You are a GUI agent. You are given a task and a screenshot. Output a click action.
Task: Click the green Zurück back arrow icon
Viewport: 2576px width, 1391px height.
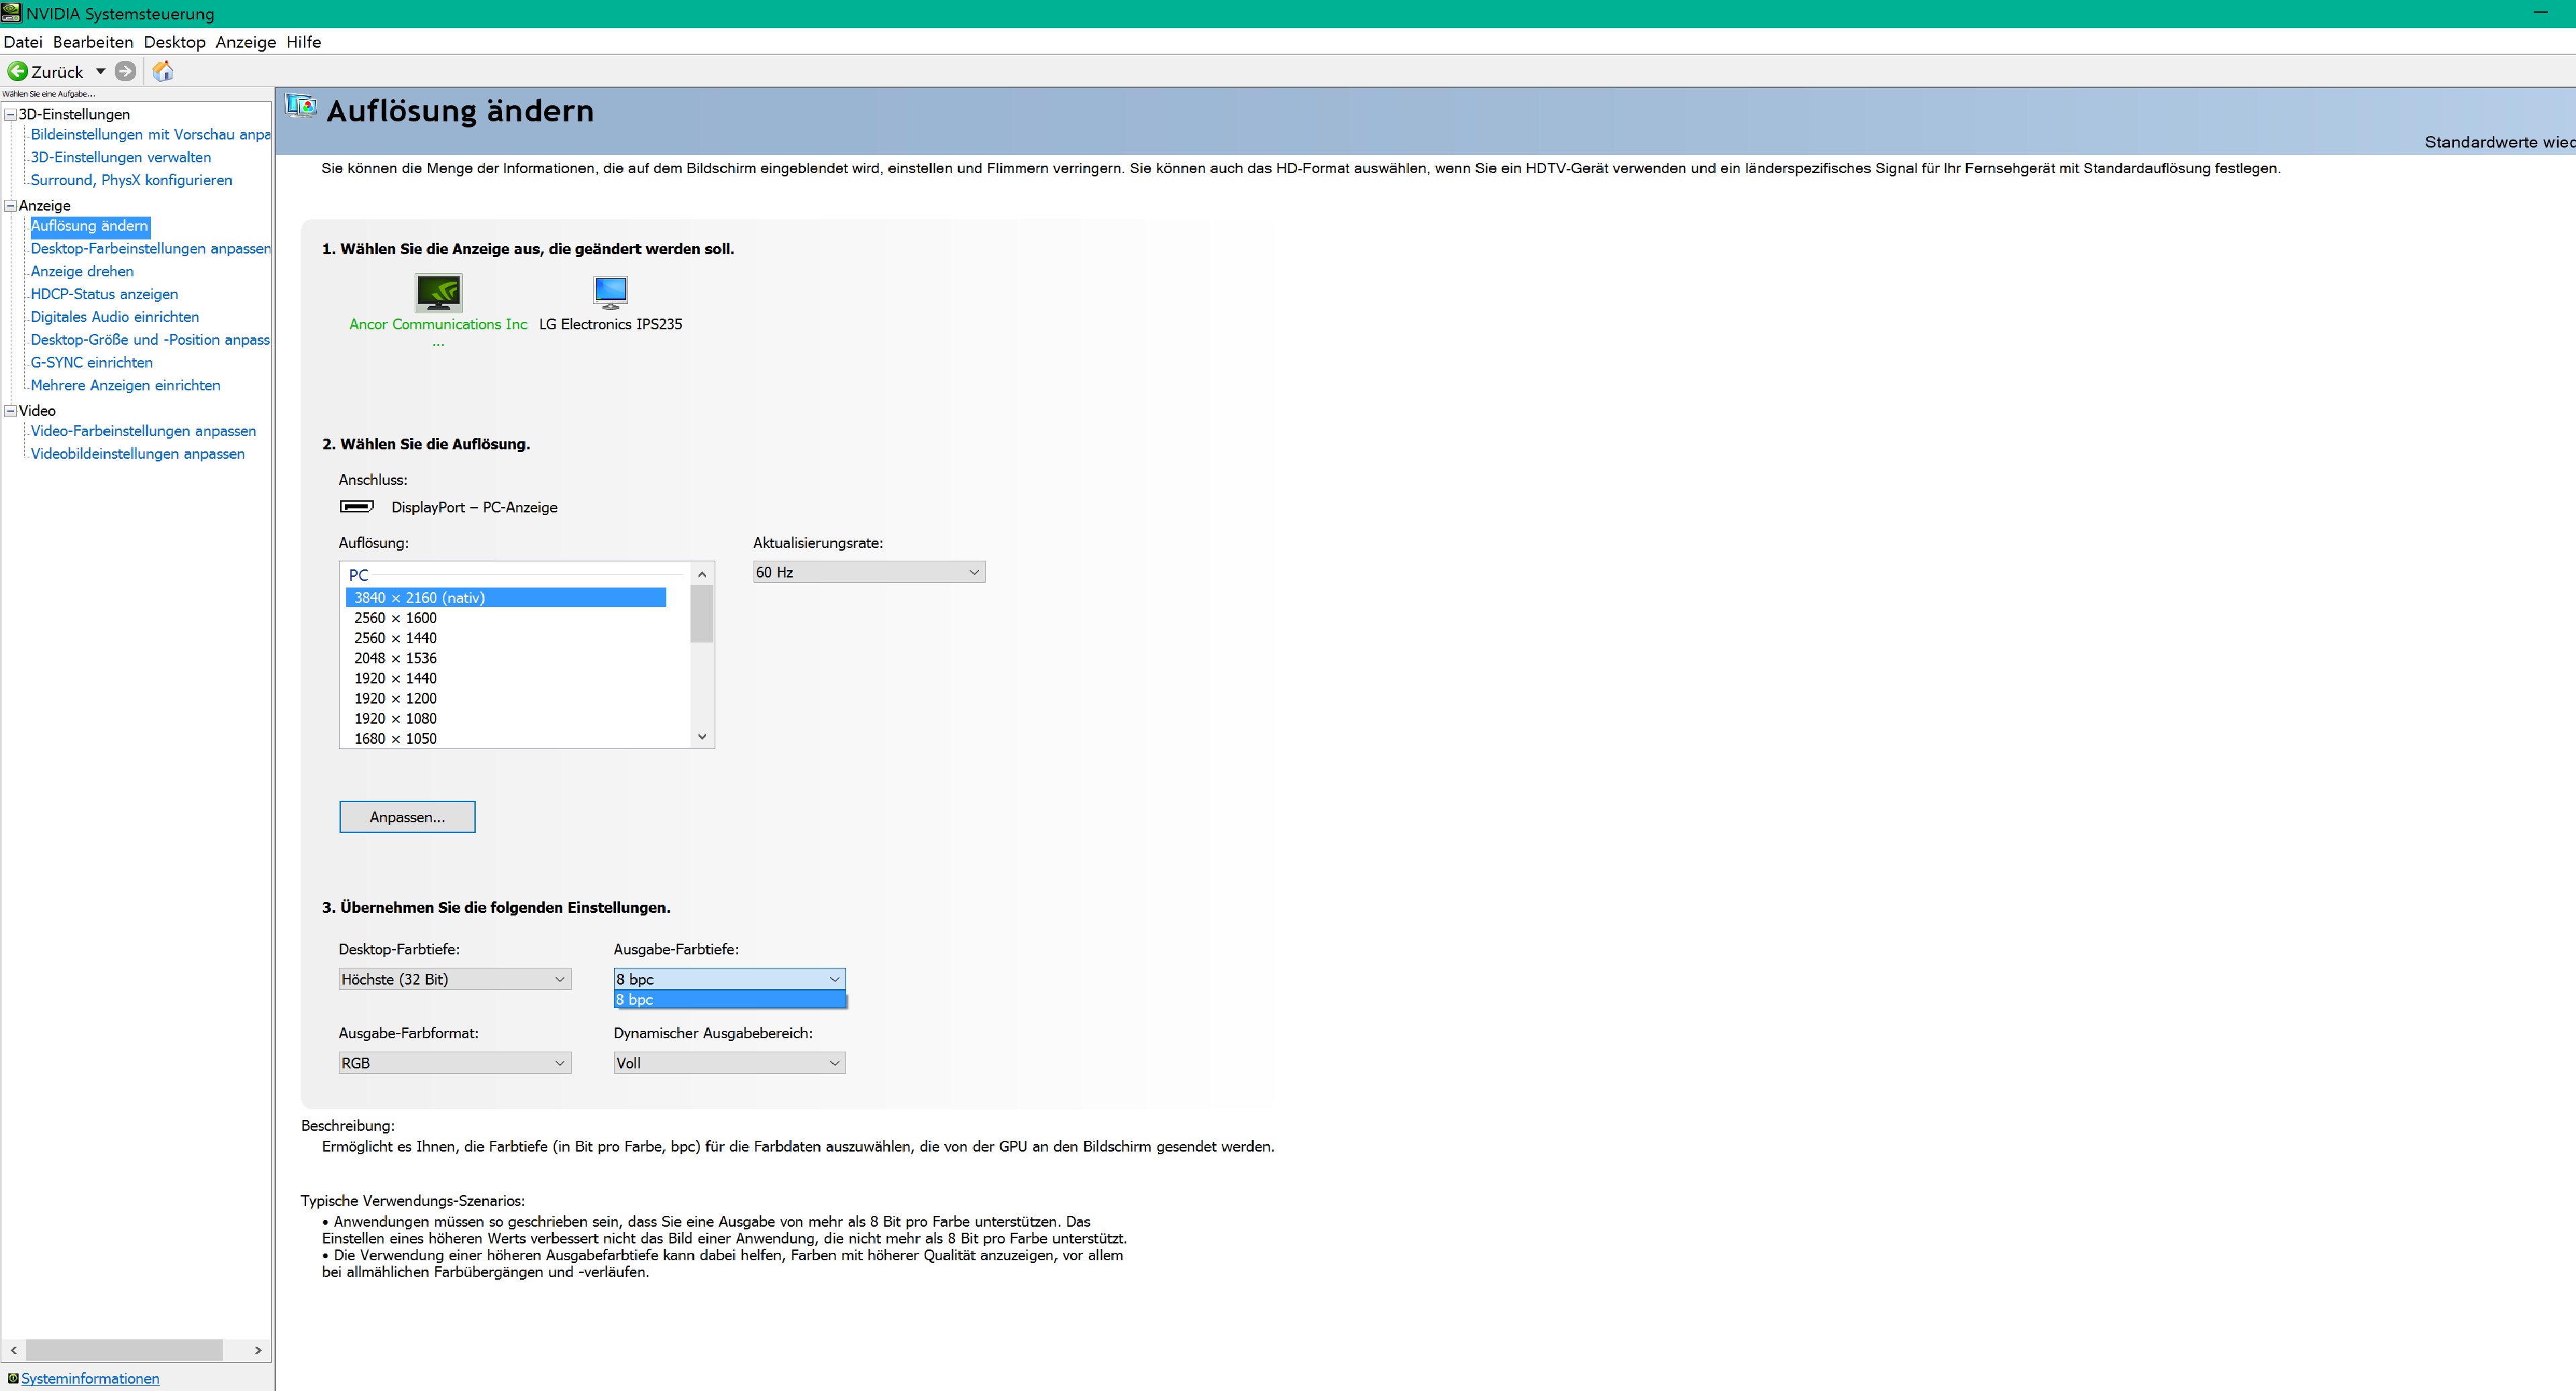pos(17,71)
